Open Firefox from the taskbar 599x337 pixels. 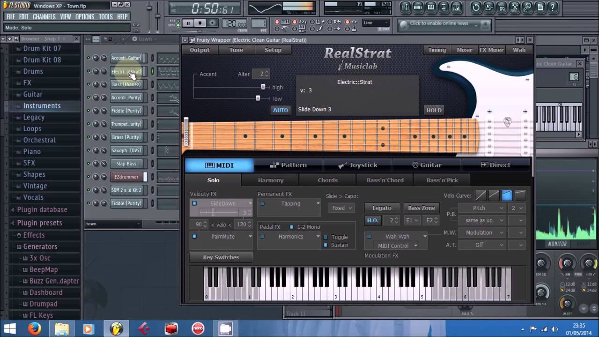34,329
